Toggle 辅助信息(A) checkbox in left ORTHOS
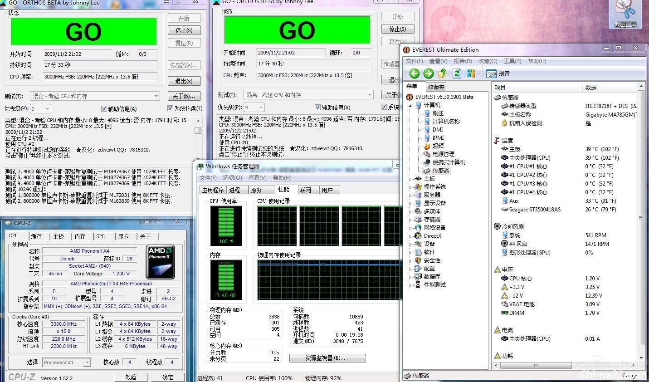 tap(104, 108)
